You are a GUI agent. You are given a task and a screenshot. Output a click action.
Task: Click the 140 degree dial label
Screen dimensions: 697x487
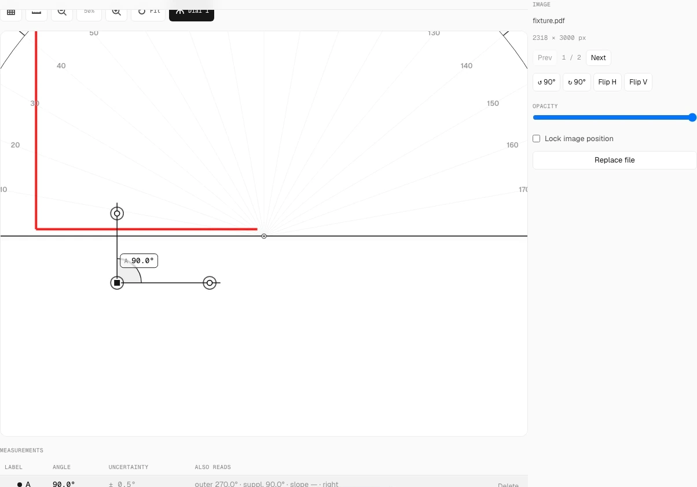[467, 66]
